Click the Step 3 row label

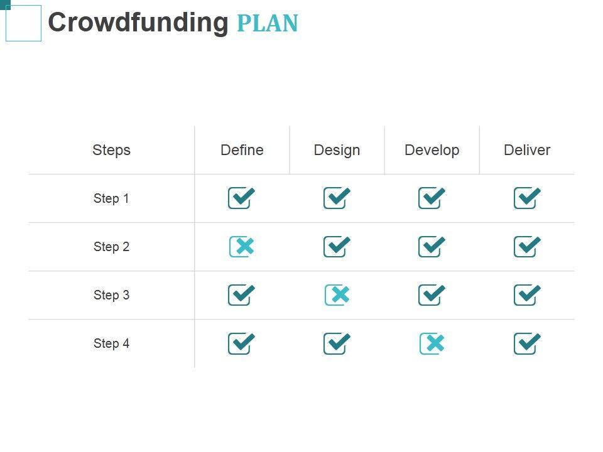pyautogui.click(x=111, y=295)
